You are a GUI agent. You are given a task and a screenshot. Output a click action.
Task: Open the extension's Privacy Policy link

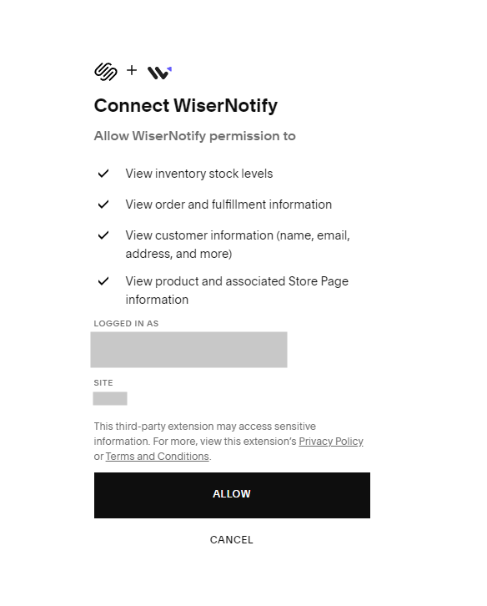tap(331, 442)
